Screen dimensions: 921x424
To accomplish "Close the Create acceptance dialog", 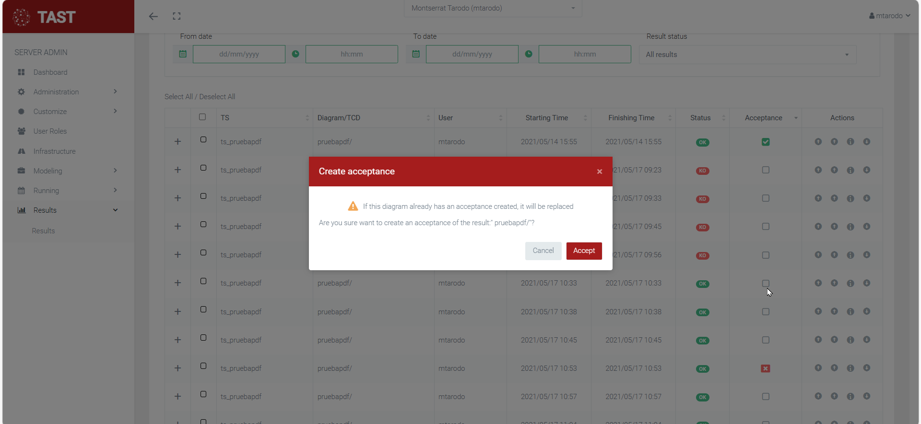I will click(x=599, y=172).
